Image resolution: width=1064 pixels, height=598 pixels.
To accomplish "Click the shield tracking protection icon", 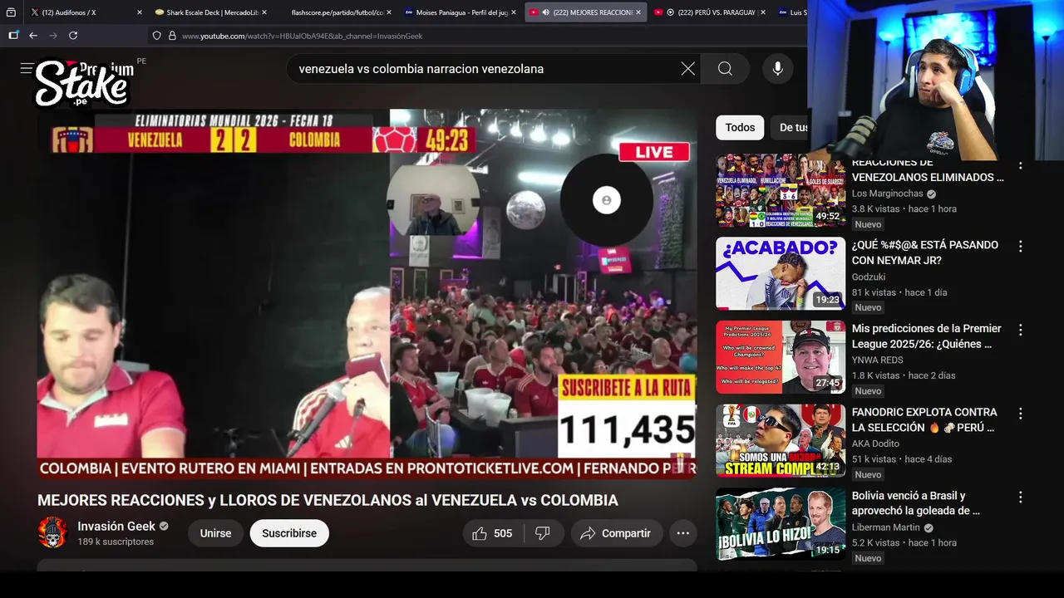I will 156,36.
